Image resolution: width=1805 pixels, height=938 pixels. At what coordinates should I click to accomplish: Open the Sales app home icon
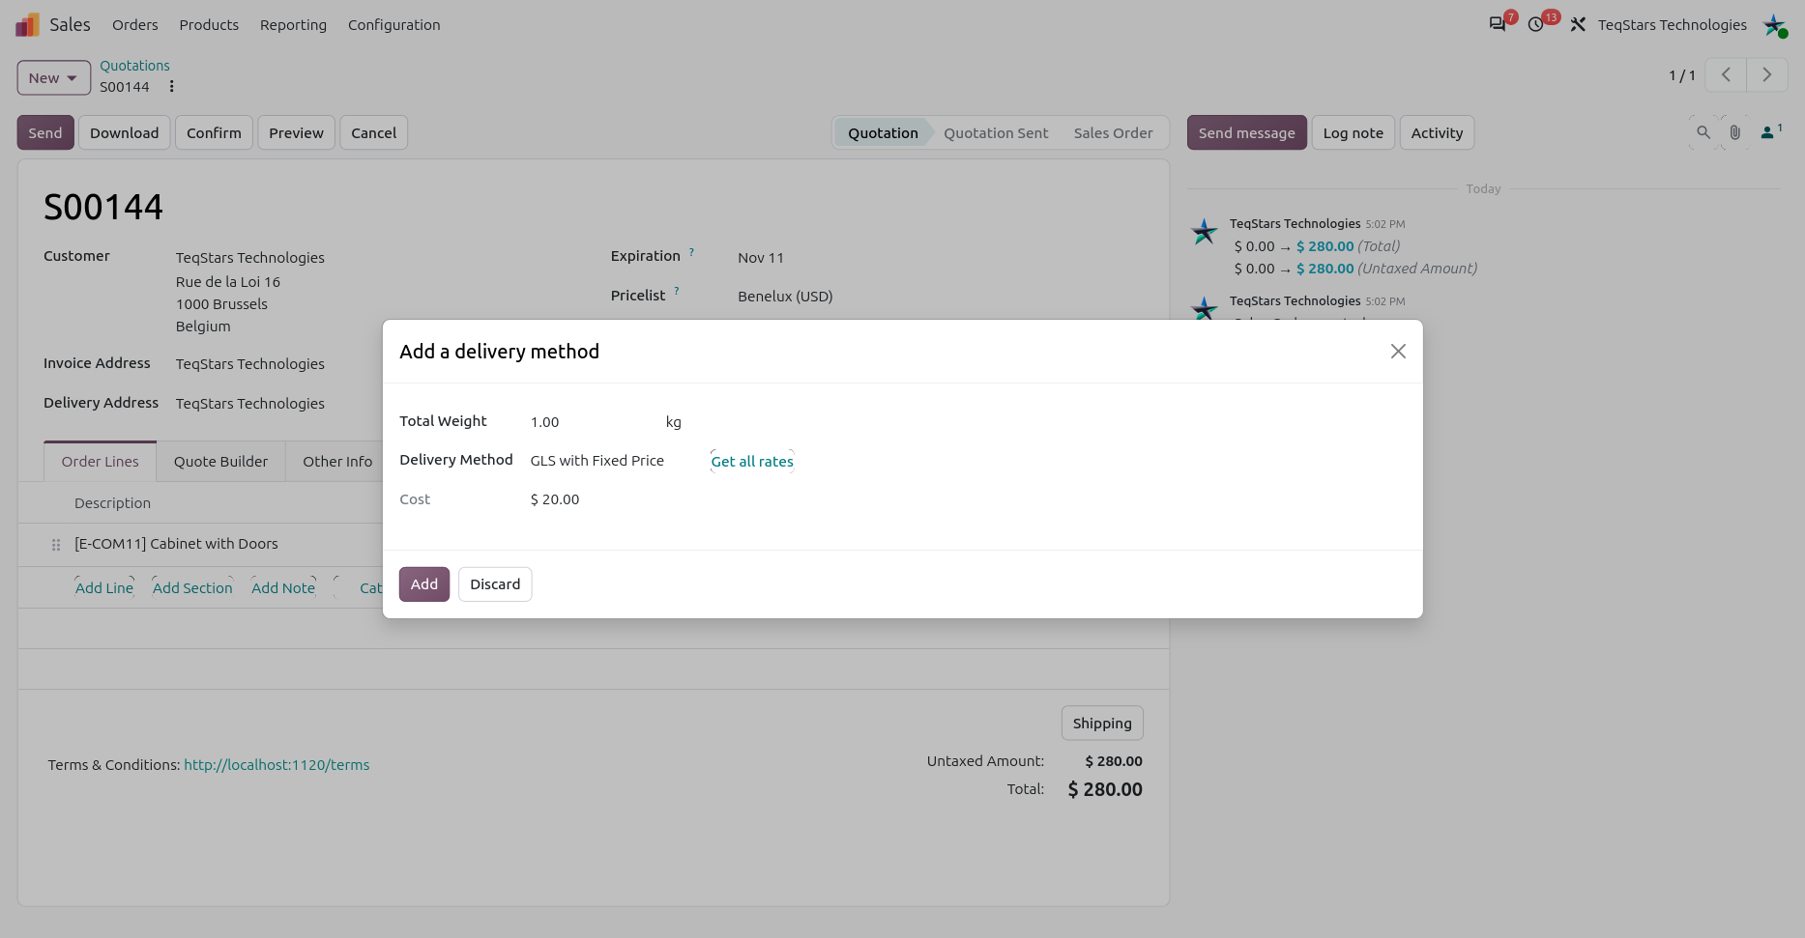point(27,24)
